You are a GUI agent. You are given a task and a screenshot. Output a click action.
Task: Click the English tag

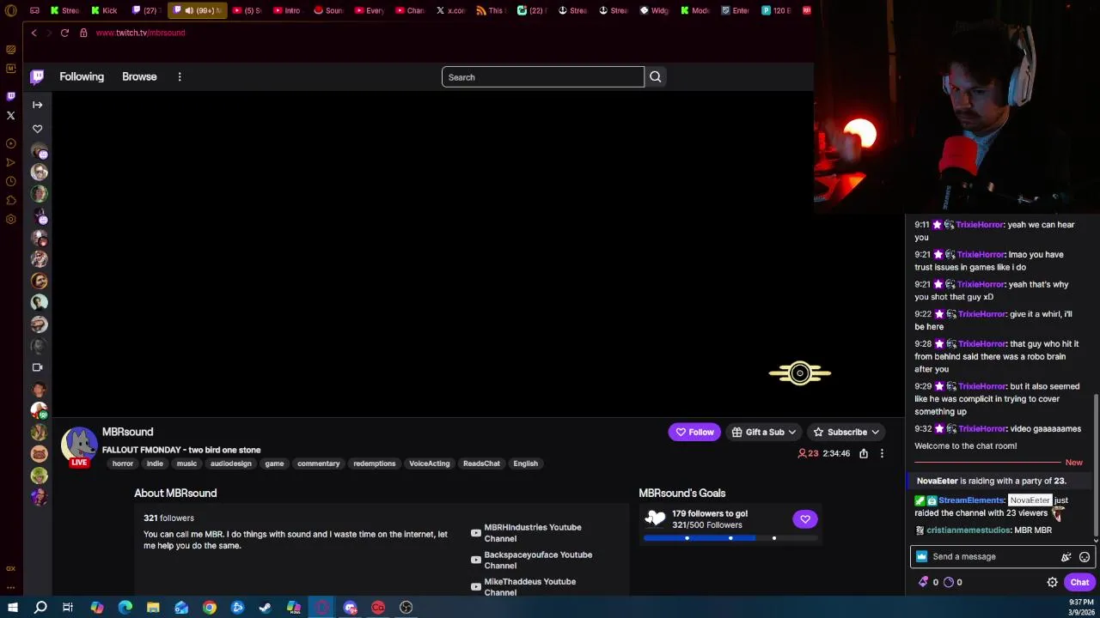pos(526,463)
